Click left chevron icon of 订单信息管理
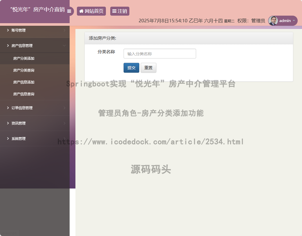Viewport: 302px width, 236px height. [8, 108]
